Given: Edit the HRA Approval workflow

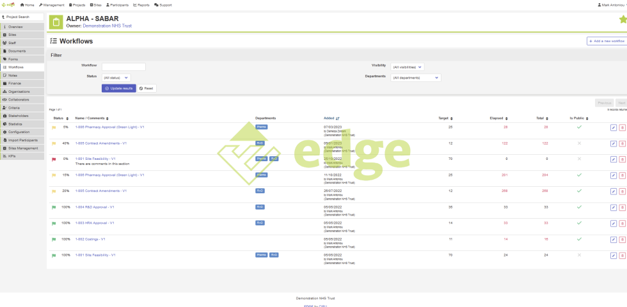Looking at the screenshot, I should (x=614, y=223).
